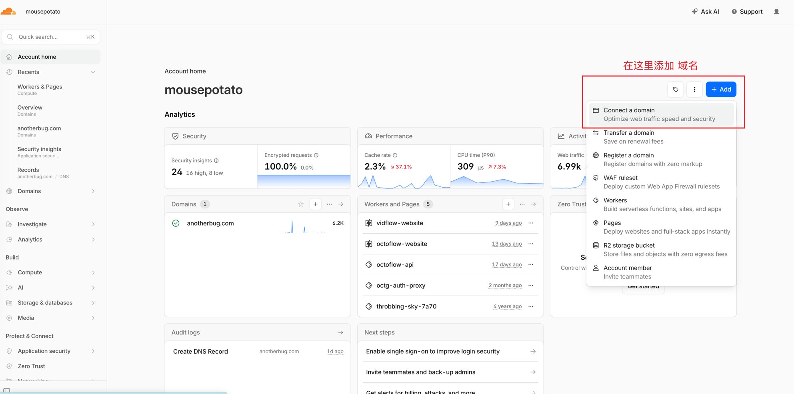Select Register a domain menu option
The height and width of the screenshot is (394, 800).
661,159
